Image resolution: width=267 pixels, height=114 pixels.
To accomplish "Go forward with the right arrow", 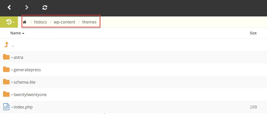I will (27, 7).
